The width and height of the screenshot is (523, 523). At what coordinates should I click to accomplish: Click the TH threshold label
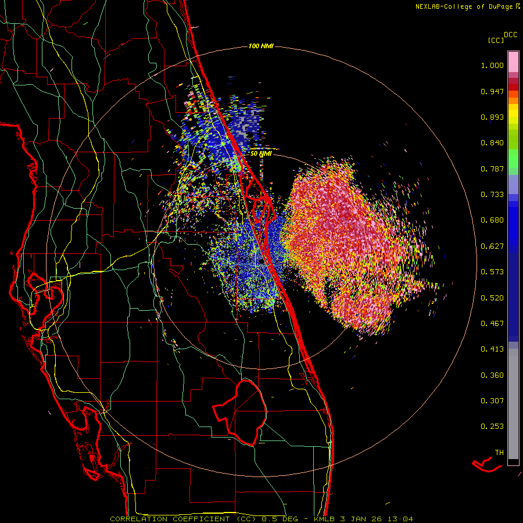pos(499,453)
